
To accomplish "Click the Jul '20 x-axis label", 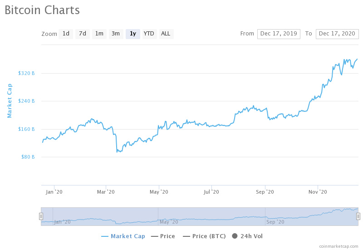I will coord(211,192).
